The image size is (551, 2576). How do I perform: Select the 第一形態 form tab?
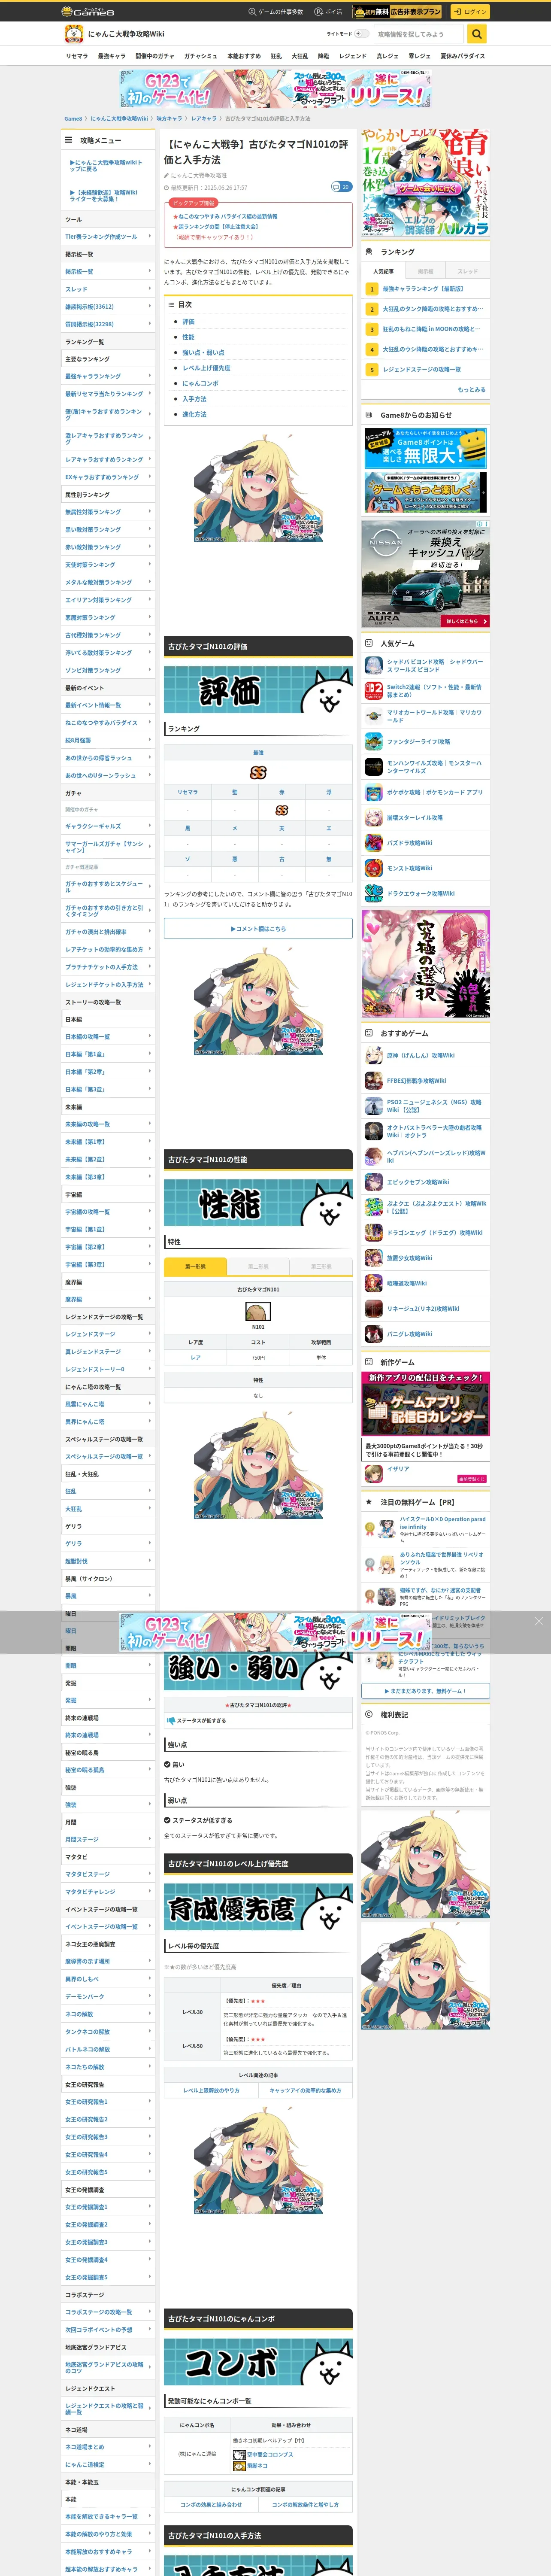pyautogui.click(x=195, y=1266)
